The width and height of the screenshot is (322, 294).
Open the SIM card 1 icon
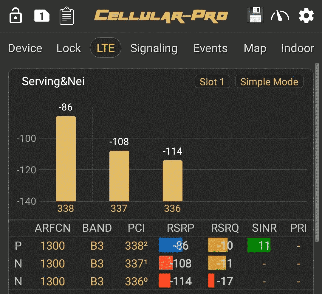(x=42, y=16)
